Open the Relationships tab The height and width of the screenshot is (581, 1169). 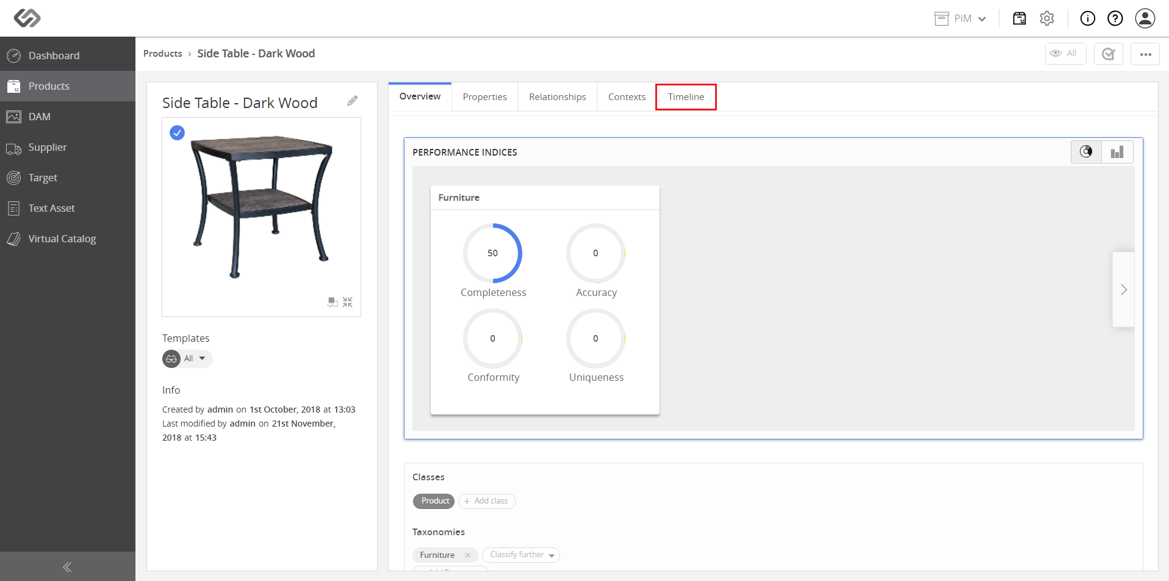(x=557, y=97)
